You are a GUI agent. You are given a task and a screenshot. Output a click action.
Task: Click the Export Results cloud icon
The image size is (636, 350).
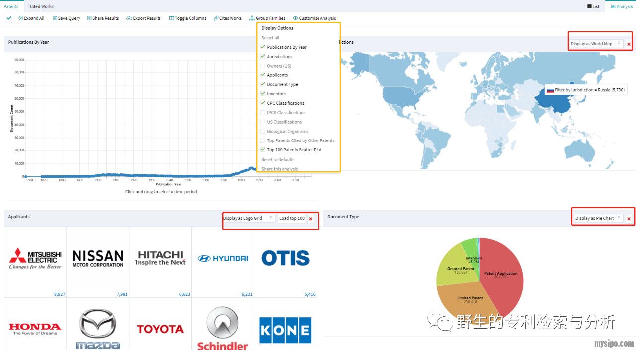coord(129,18)
